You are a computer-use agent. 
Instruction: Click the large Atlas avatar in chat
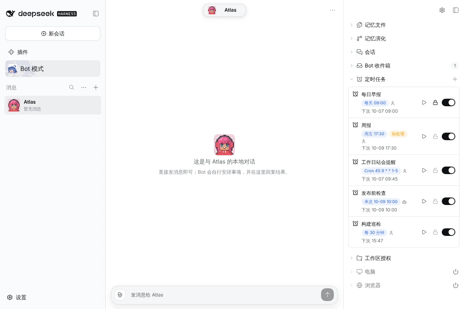coord(224,145)
